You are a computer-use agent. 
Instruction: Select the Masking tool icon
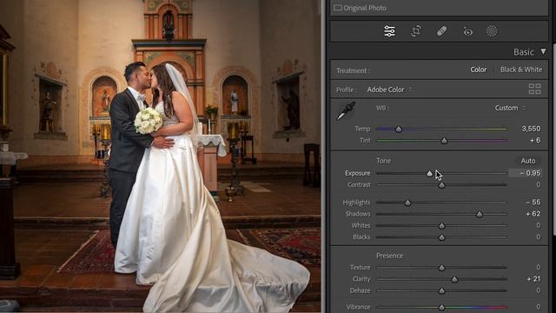point(492,31)
